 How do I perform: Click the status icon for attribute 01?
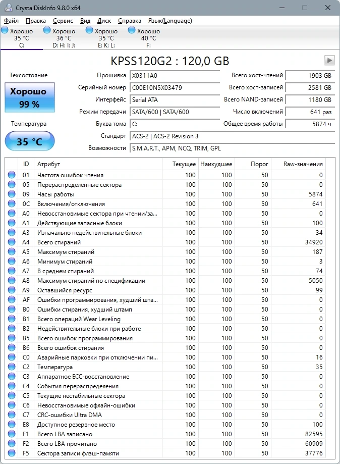(12, 175)
